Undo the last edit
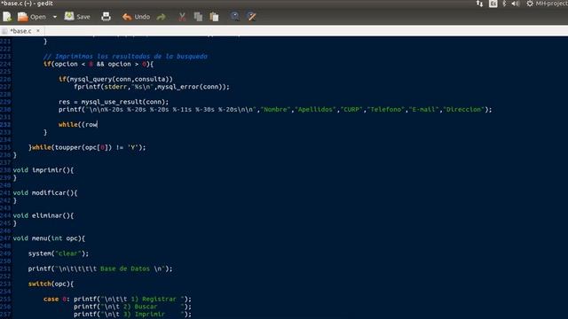This screenshot has height=319, width=568. click(136, 17)
